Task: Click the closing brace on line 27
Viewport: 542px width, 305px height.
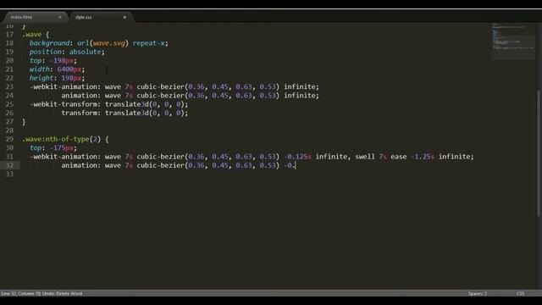Action: coord(24,122)
